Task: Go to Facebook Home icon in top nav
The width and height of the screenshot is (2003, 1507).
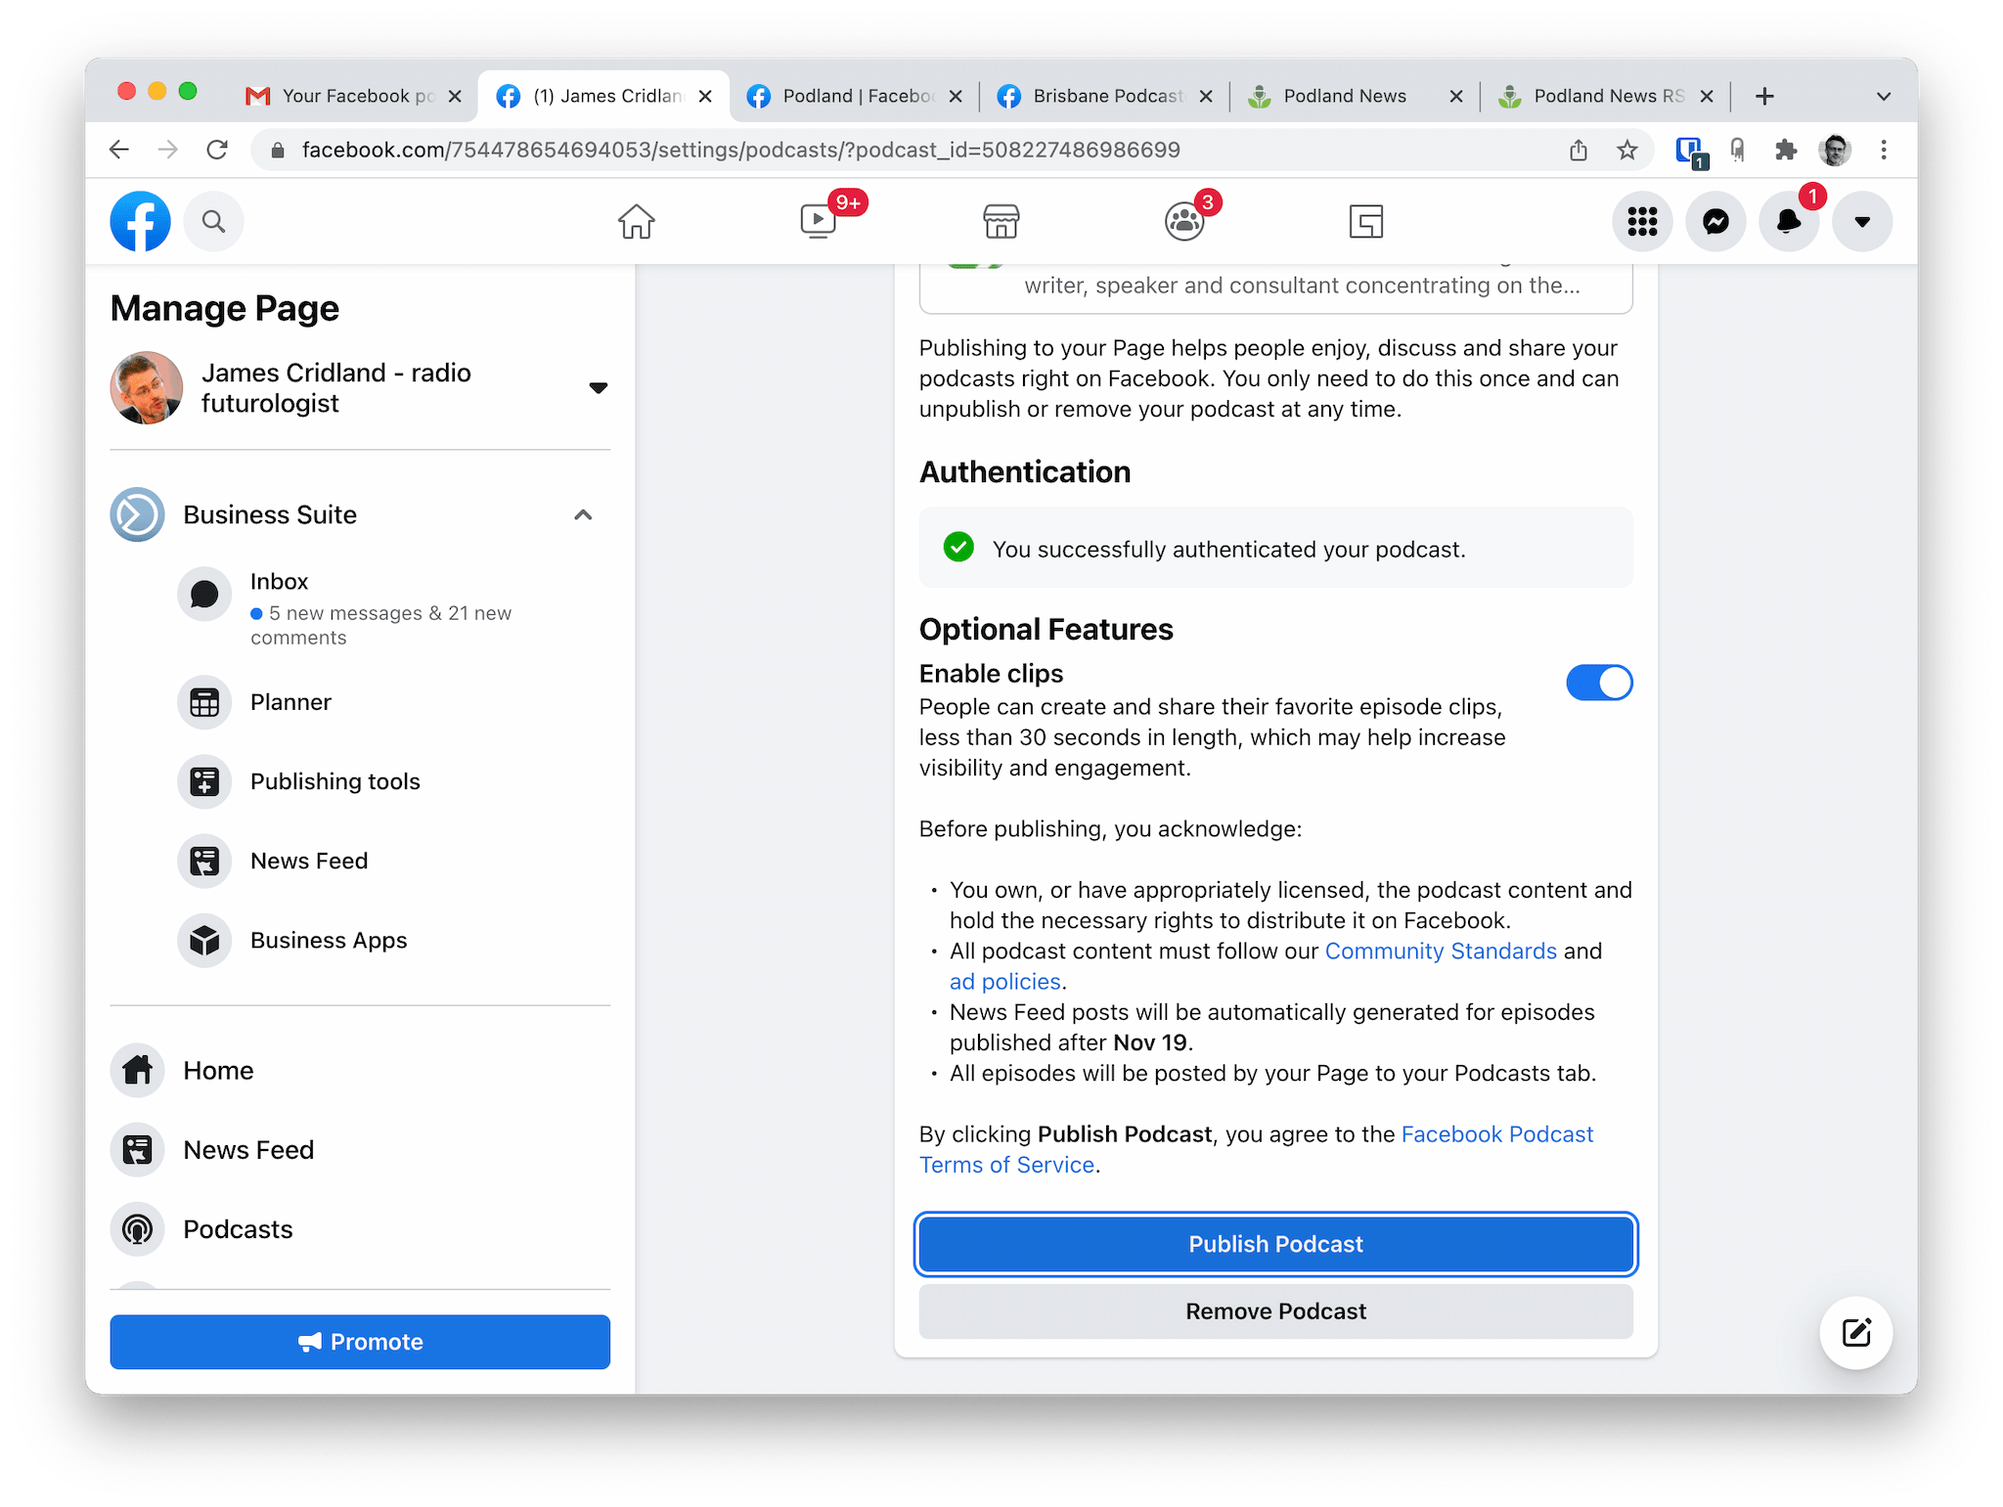Action: [636, 221]
